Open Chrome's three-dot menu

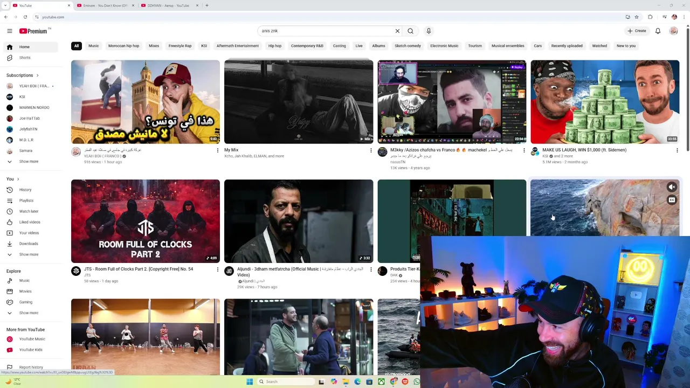684,17
